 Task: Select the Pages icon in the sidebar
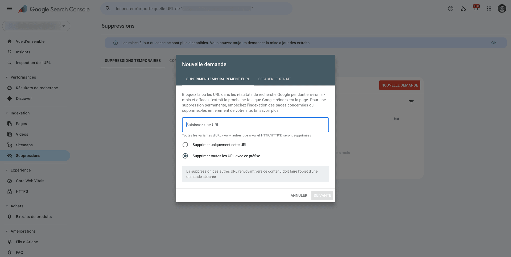pos(10,124)
